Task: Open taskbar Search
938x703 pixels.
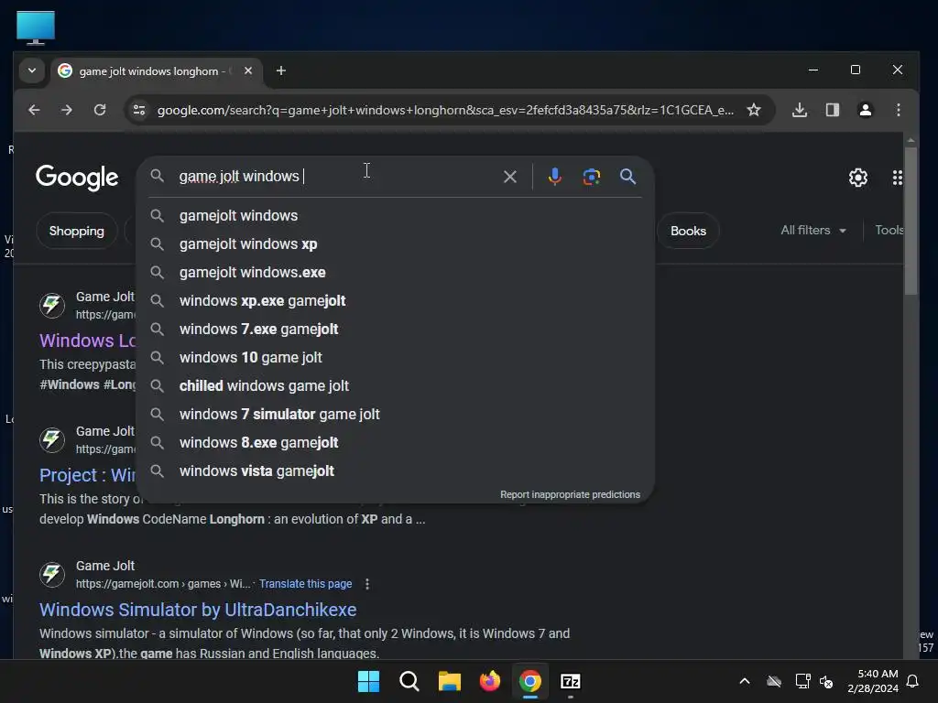Action: pos(409,681)
